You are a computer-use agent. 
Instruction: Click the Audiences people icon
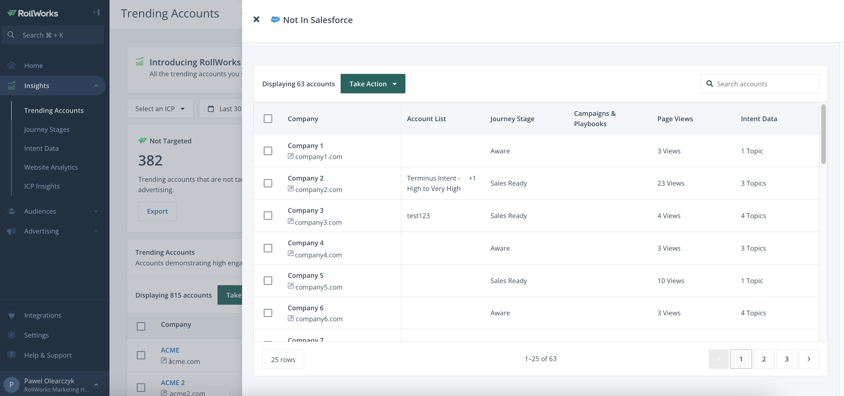[12, 211]
